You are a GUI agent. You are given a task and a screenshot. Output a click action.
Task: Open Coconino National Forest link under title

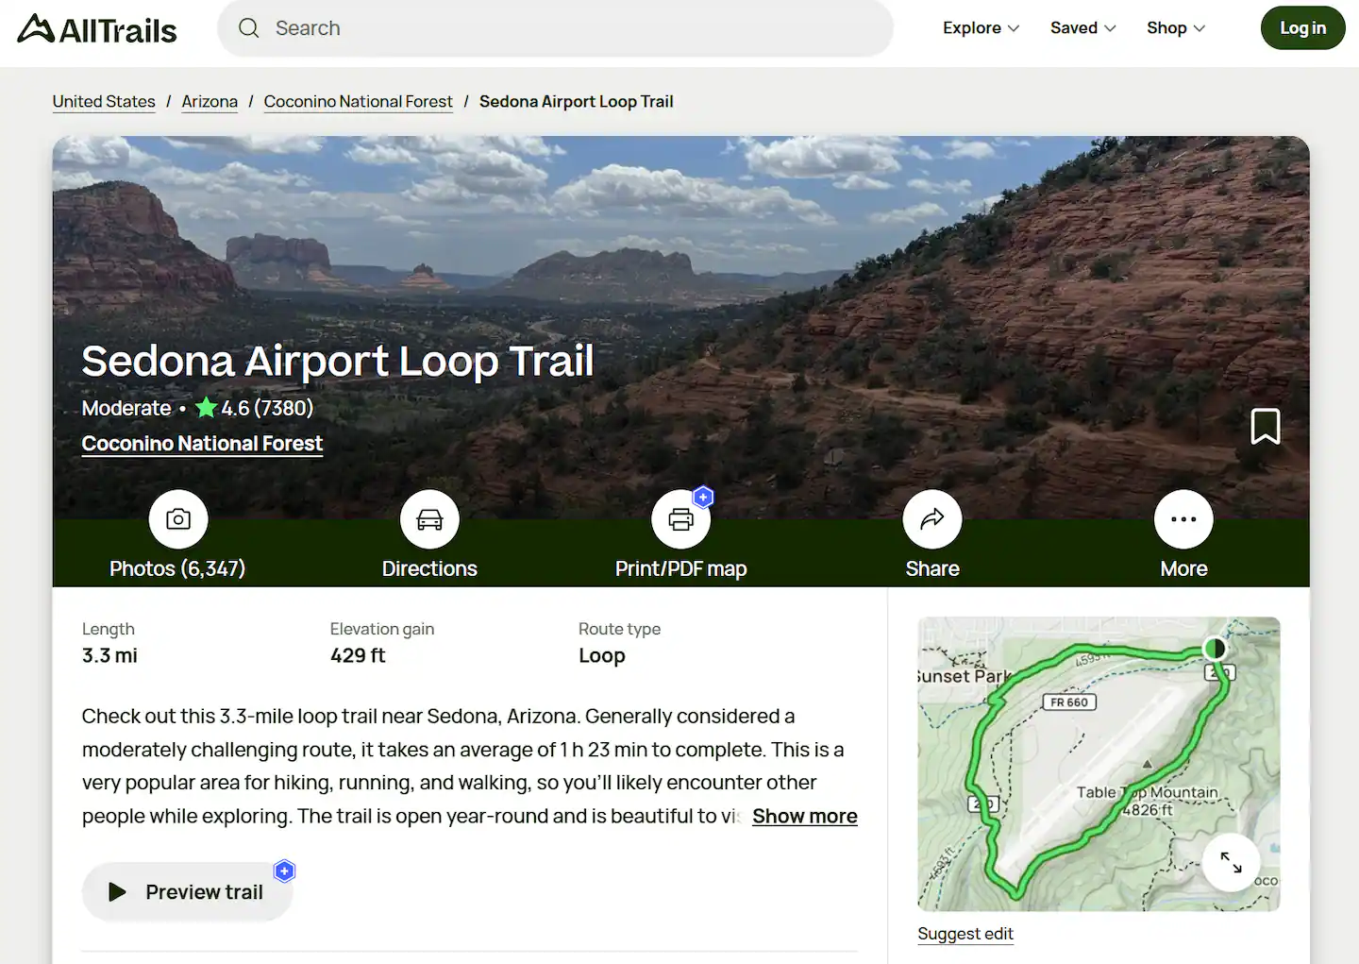click(x=202, y=444)
